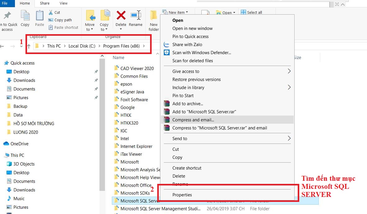Click the up-arrow to parent folder
Screen dimensions: 367x214
29,46
